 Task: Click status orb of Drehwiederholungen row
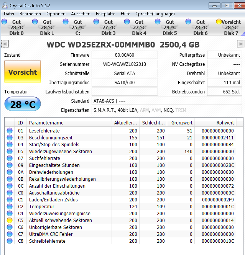click(x=10, y=172)
